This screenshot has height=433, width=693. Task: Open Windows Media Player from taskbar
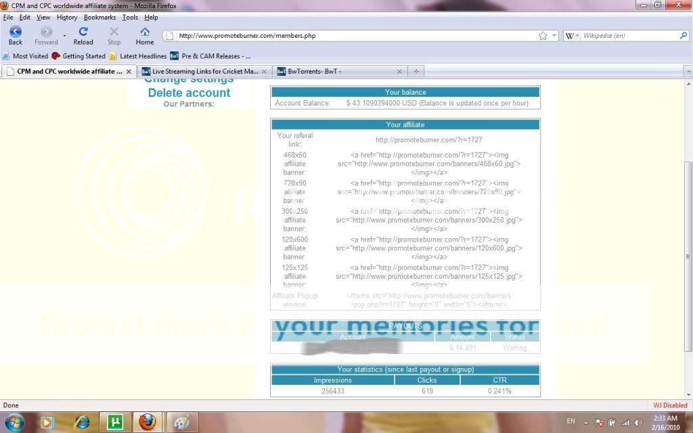(x=46, y=422)
